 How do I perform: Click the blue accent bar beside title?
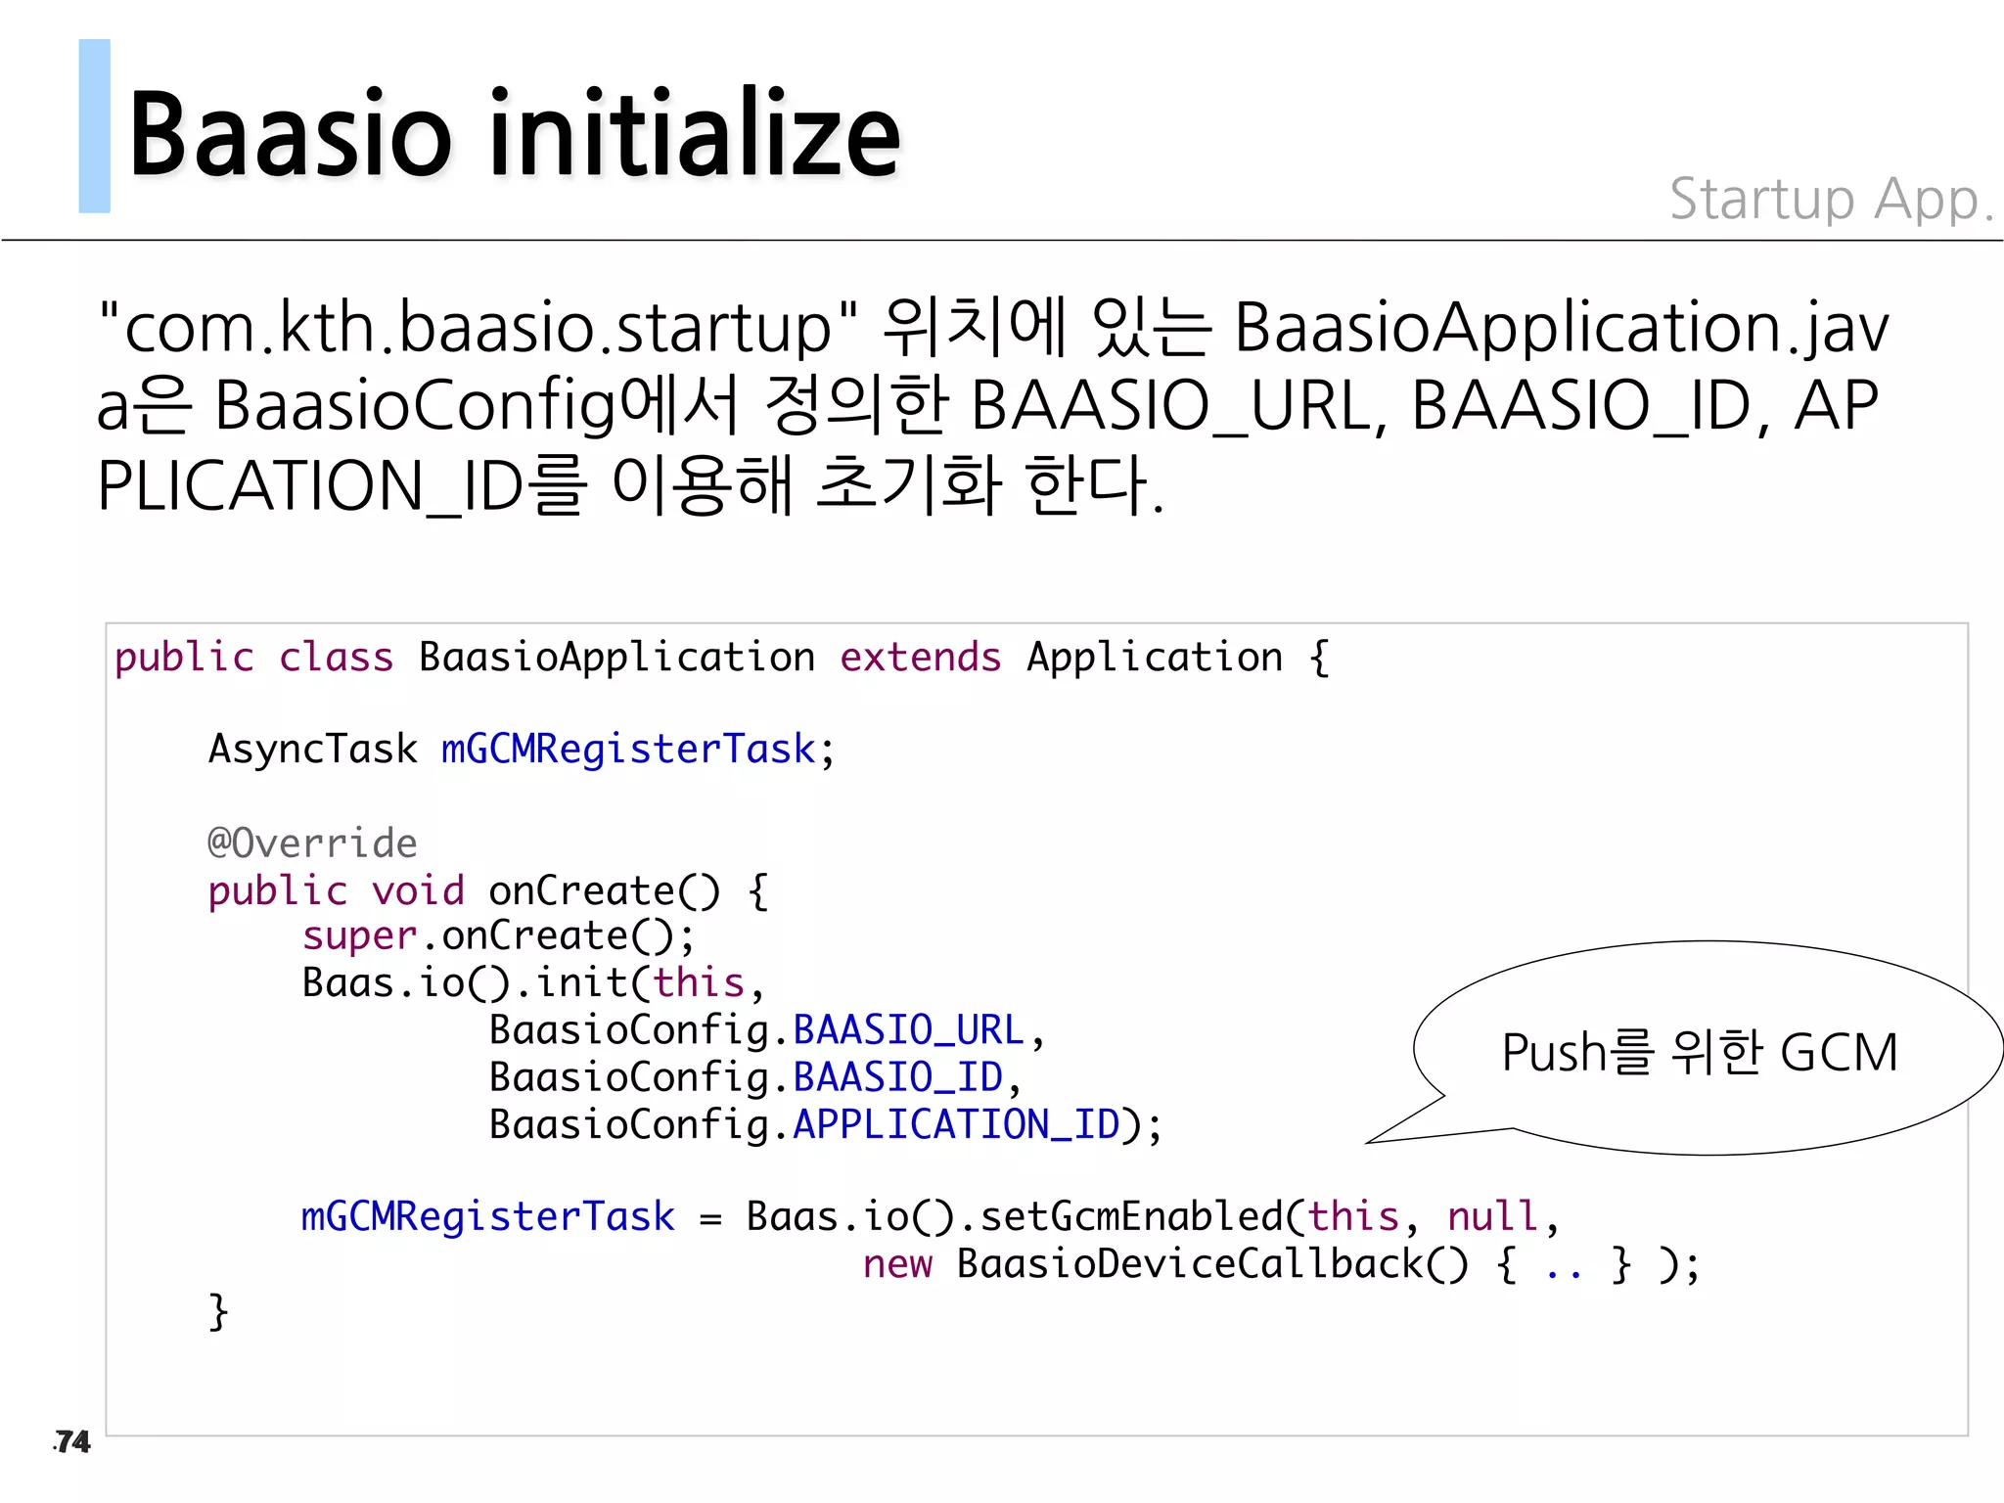pos(94,126)
